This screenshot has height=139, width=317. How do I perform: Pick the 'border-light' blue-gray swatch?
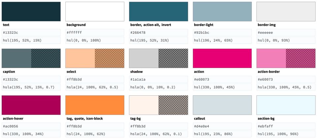pyautogui.click(x=222, y=12)
